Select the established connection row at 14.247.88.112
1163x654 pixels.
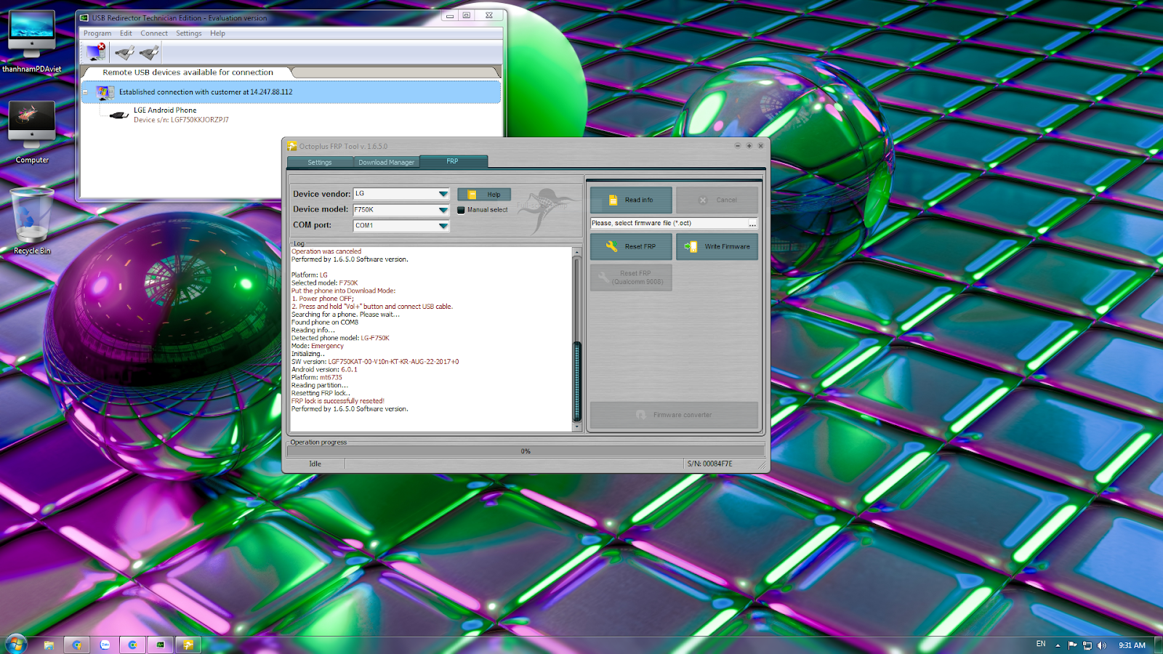tap(291, 92)
